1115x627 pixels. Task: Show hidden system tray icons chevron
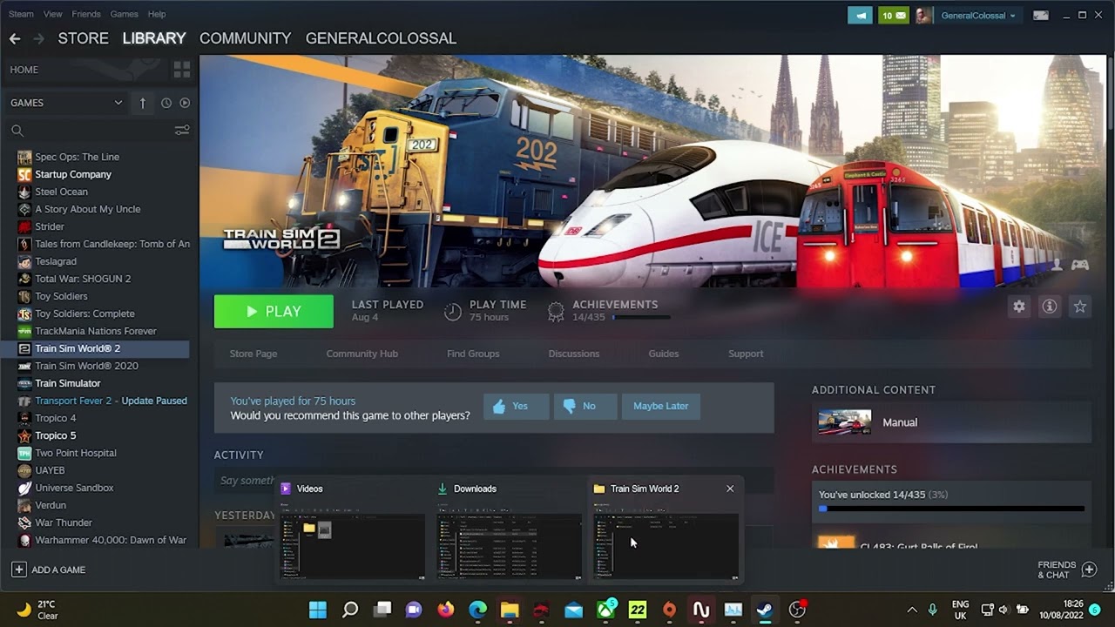[912, 610]
